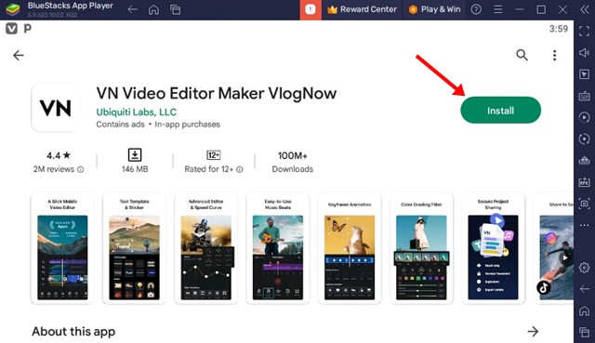The height and width of the screenshot is (343, 595).
Task: Click the BlueStacks logo in the title bar
Action: (x=13, y=9)
